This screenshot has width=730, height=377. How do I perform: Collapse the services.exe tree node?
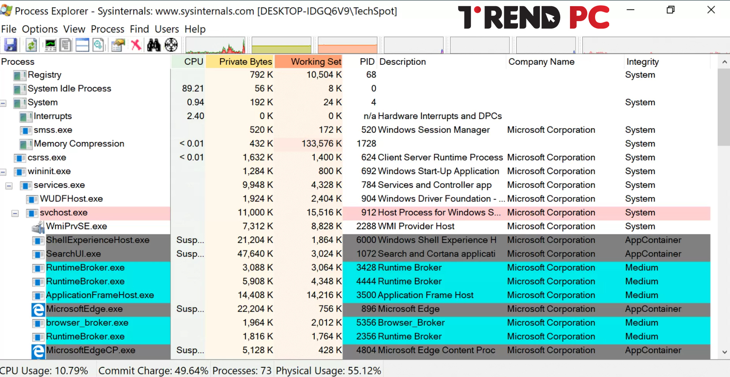[9, 186]
